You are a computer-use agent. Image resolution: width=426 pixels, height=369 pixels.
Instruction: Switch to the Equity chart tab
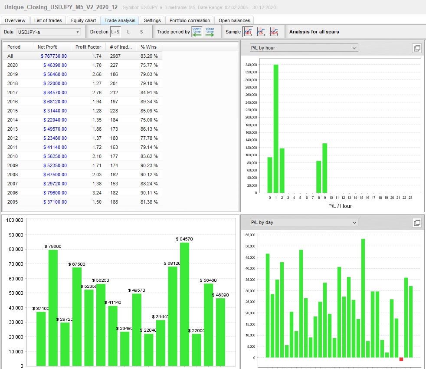[83, 20]
